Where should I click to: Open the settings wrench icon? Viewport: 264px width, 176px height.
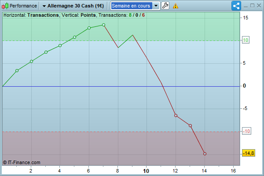click(165, 6)
